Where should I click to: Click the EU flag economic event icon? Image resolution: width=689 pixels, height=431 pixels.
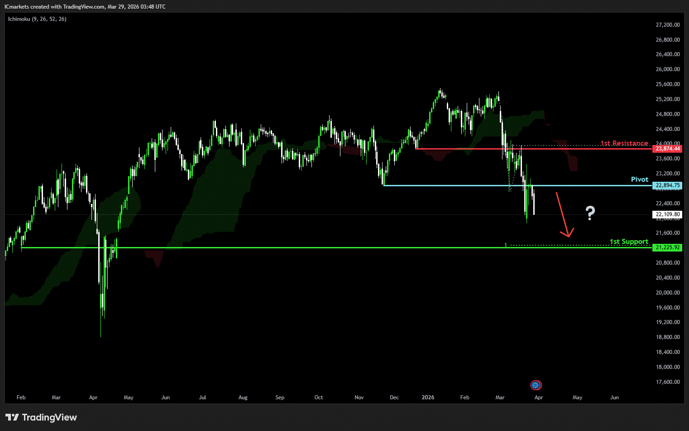tap(536, 385)
